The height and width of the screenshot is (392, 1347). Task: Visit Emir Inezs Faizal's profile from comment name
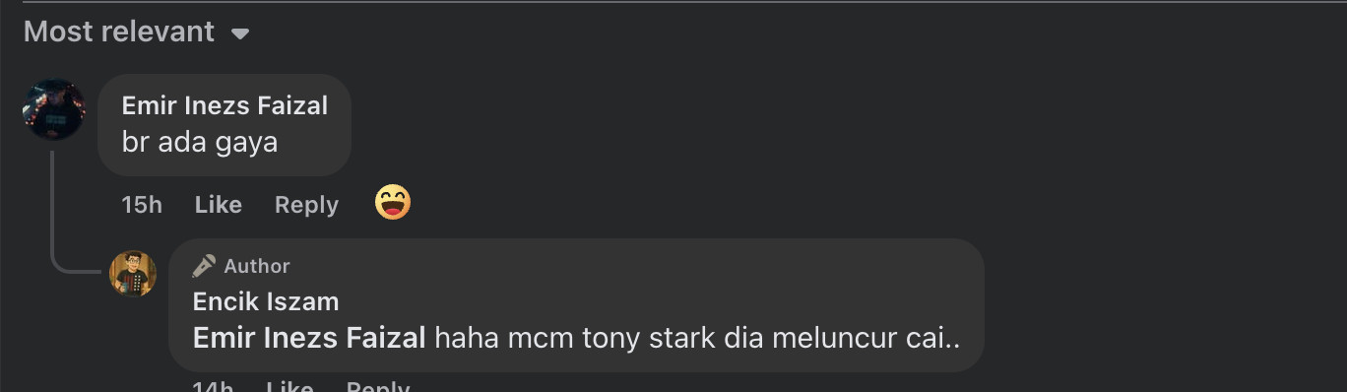tap(224, 105)
